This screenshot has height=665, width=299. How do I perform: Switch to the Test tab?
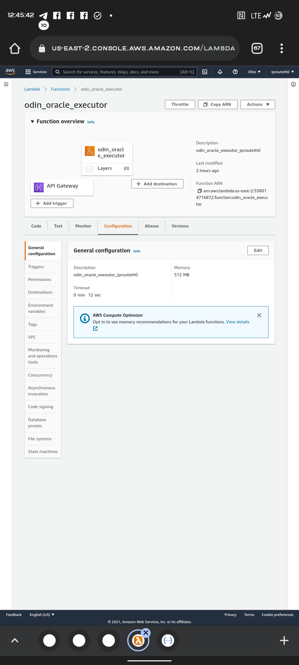pos(58,226)
